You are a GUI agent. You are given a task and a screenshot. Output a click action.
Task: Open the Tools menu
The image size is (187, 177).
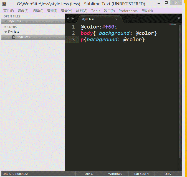(96, 11)
